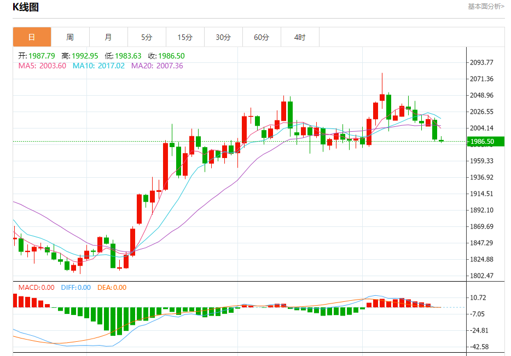The image size is (511, 356).
Task: Click the MA10: 2017.02 indicator value
Action: click(x=98, y=66)
